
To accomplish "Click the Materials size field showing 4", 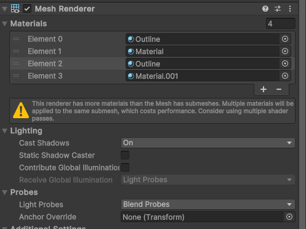I will click(x=281, y=23).
